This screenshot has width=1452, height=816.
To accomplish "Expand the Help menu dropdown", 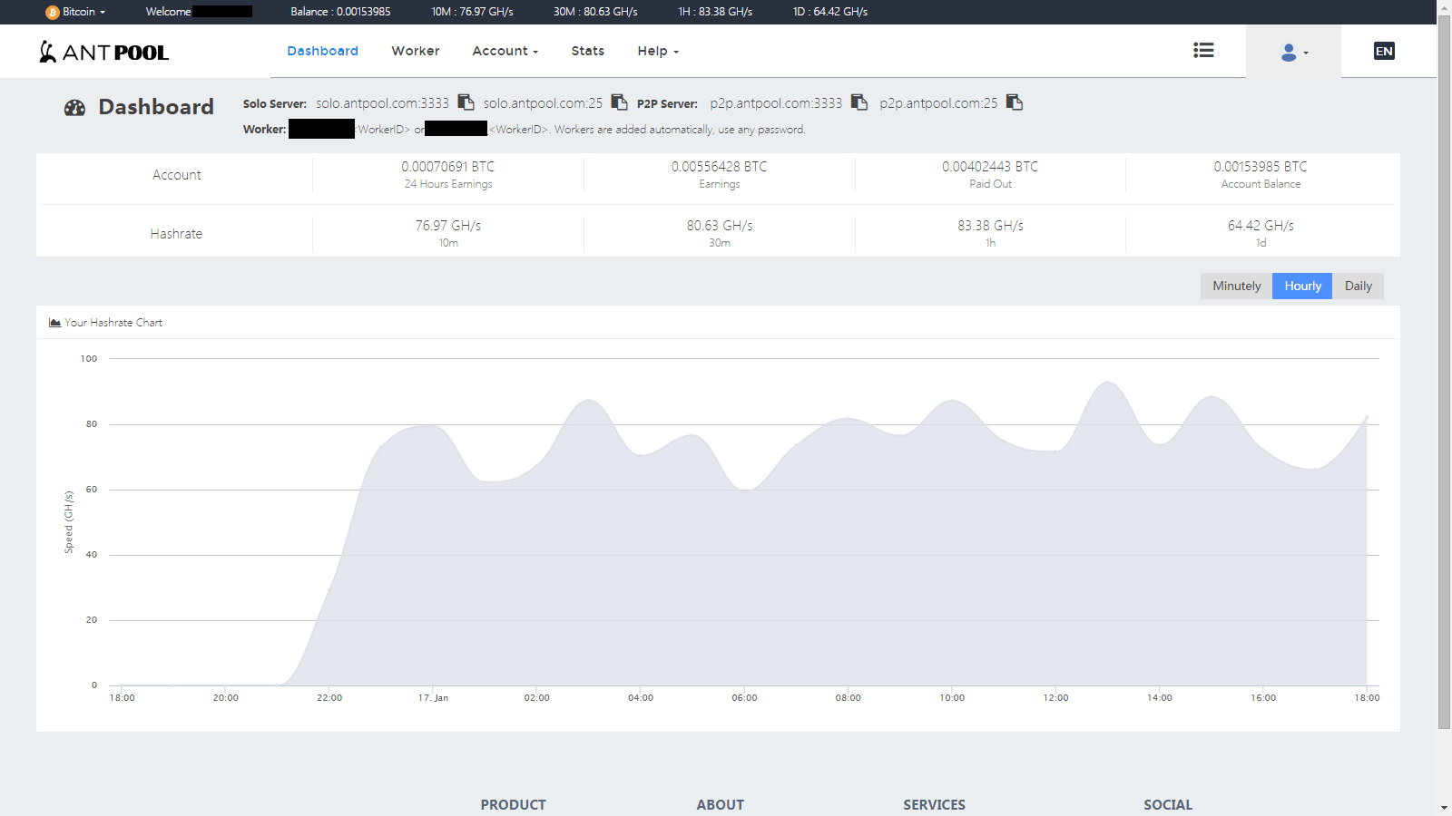I will pos(658,51).
